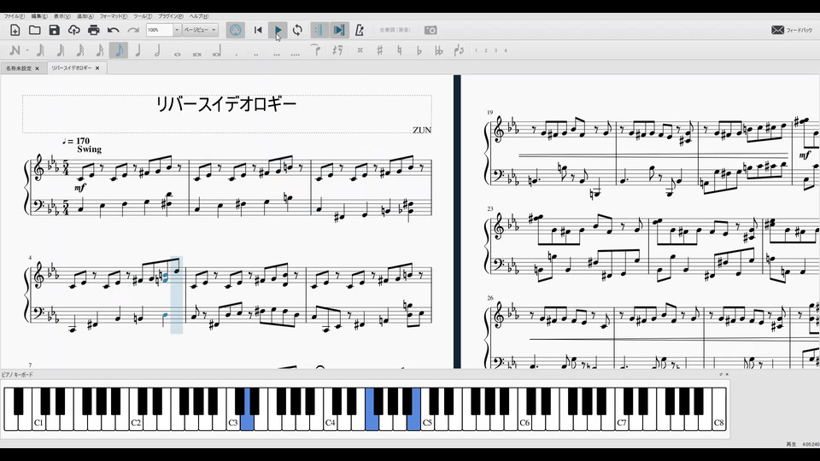This screenshot has width=820, height=461.
Task: Select the whole note duration
Action: [x=178, y=54]
